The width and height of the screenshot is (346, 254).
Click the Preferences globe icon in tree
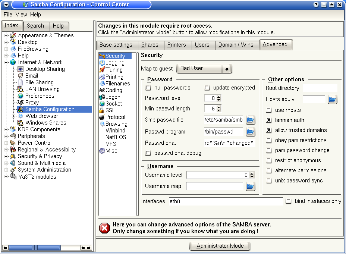click(x=21, y=96)
